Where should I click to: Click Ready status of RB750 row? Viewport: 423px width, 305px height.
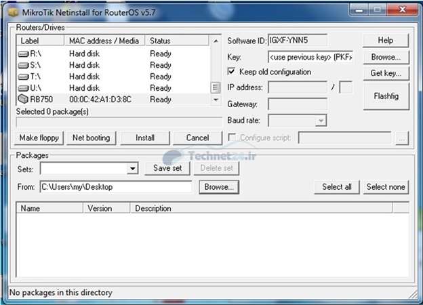pyautogui.click(x=161, y=100)
